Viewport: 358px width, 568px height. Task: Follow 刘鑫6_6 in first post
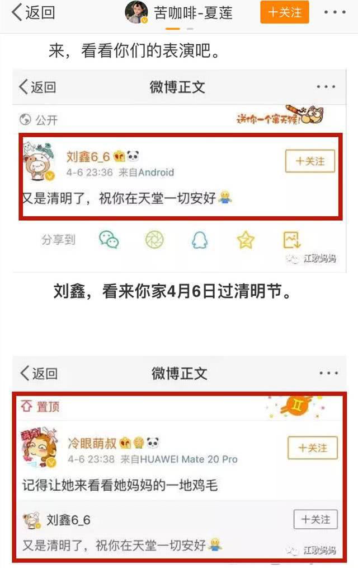click(x=310, y=161)
